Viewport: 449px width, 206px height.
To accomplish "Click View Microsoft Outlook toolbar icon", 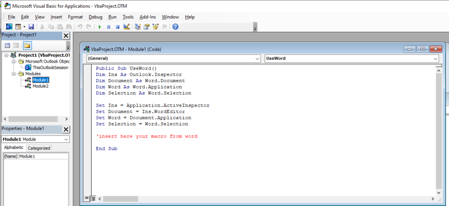I will pos(9,27).
